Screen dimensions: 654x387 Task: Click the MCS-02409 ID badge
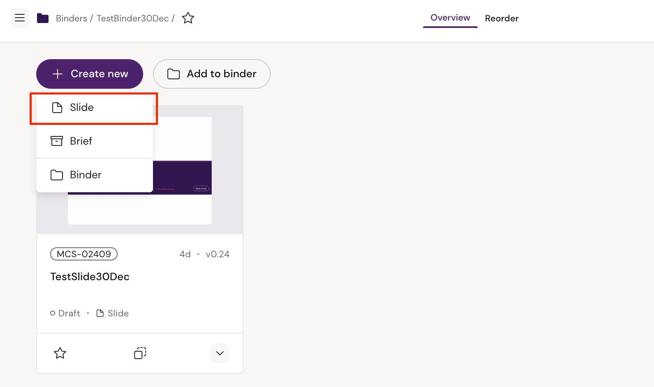click(84, 254)
